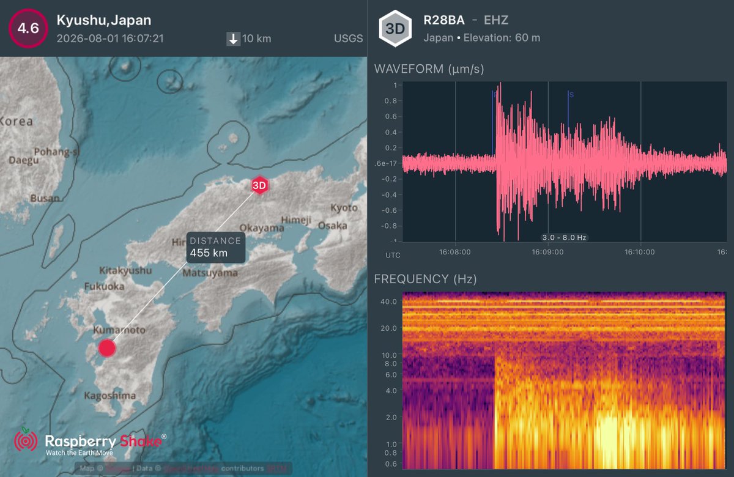734x477 pixels.
Task: Click the 40.0 frequency axis label
Action: coord(390,301)
